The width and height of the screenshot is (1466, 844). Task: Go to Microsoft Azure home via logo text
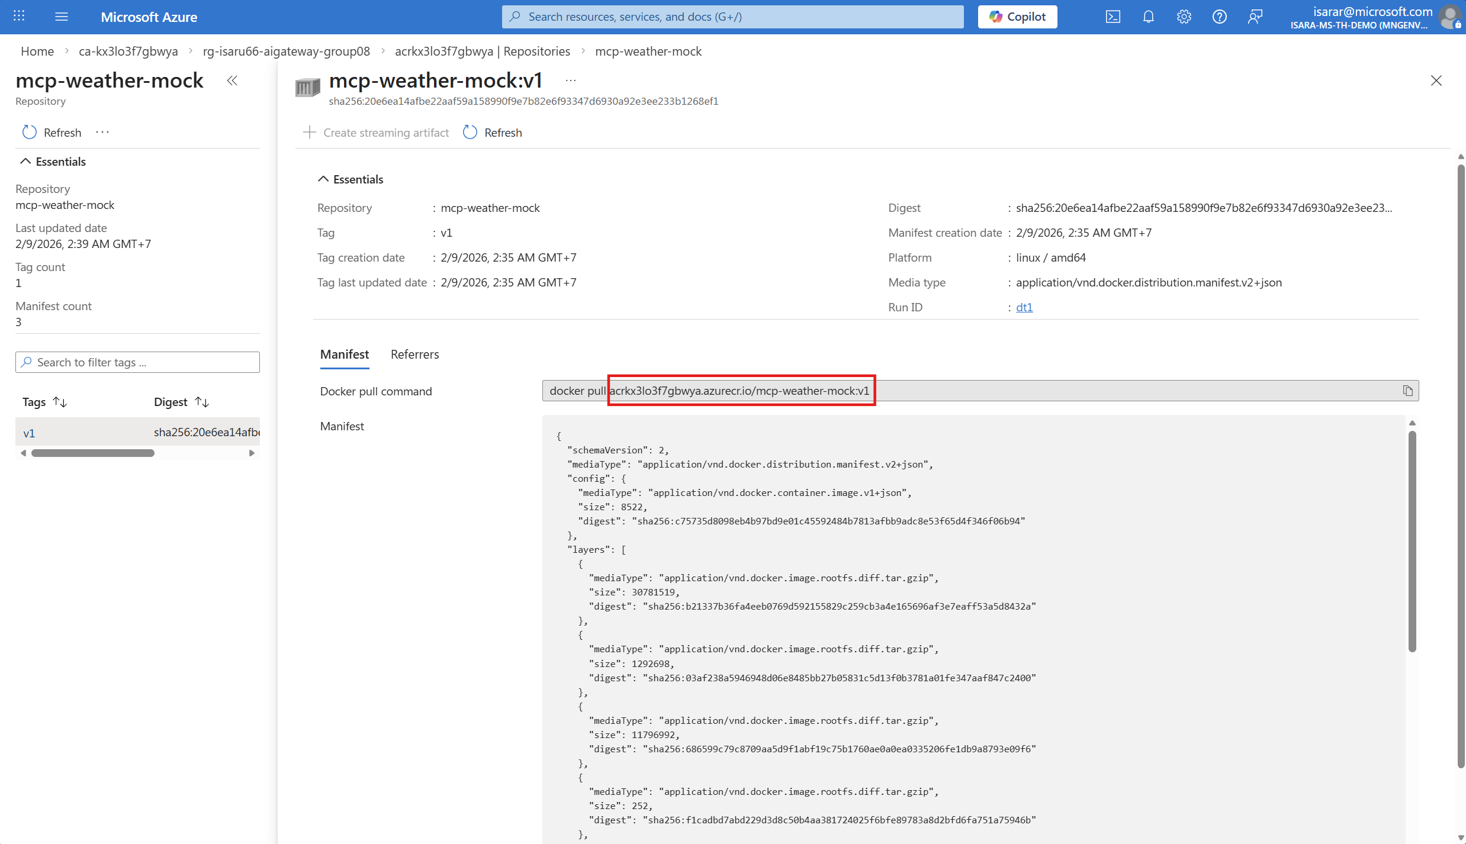pos(149,17)
